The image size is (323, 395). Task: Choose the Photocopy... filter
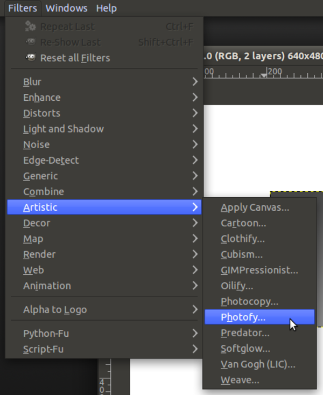[x=259, y=301]
